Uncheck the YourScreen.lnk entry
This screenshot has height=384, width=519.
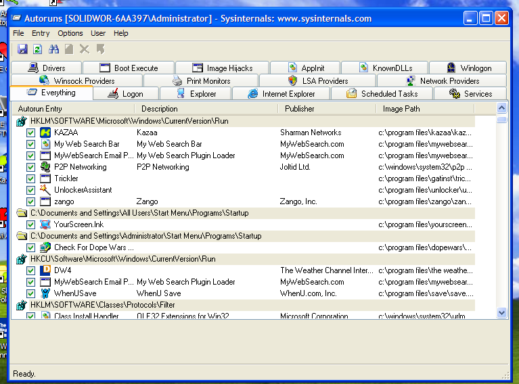(30, 225)
